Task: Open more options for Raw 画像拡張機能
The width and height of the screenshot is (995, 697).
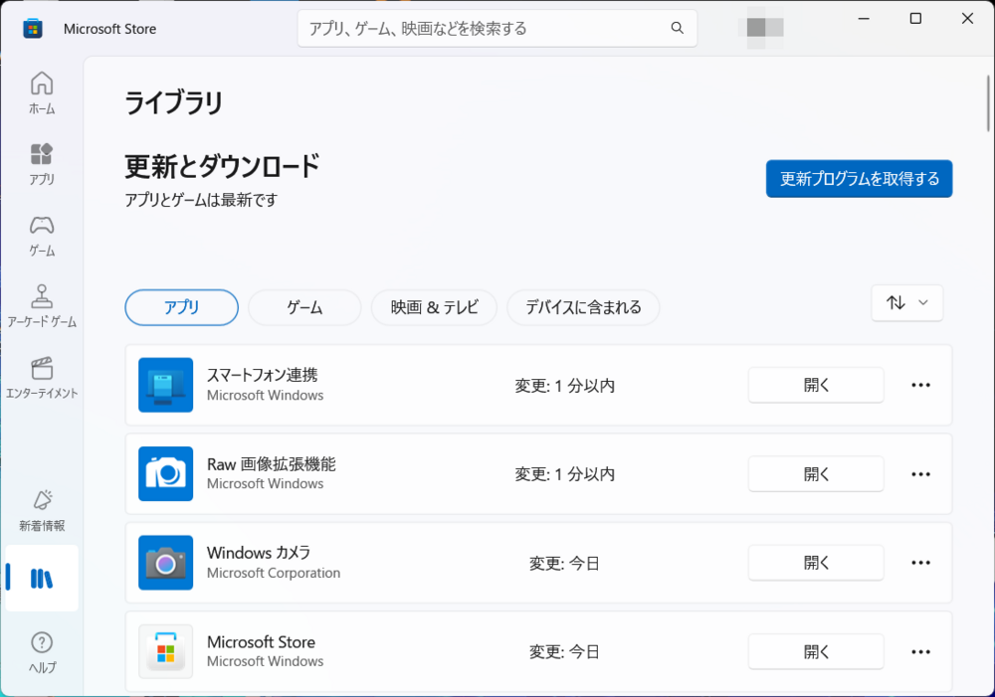Action: [x=920, y=473]
